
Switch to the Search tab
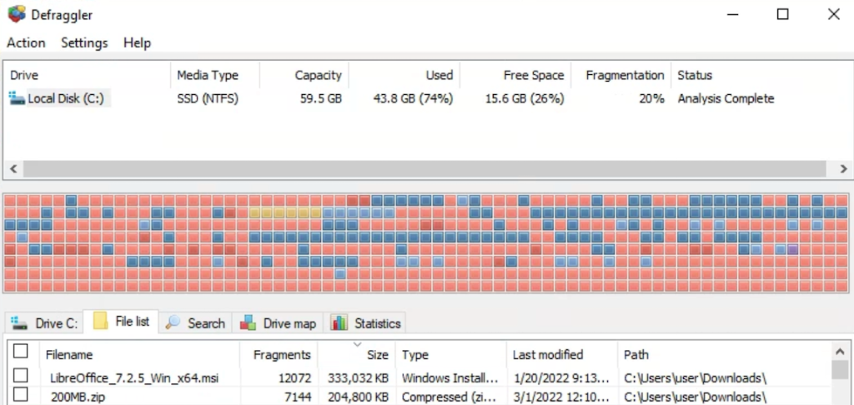pyautogui.click(x=195, y=322)
